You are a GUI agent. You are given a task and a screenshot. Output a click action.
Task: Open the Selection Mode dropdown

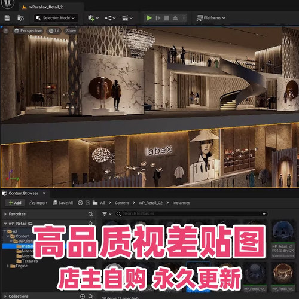pos(56,18)
